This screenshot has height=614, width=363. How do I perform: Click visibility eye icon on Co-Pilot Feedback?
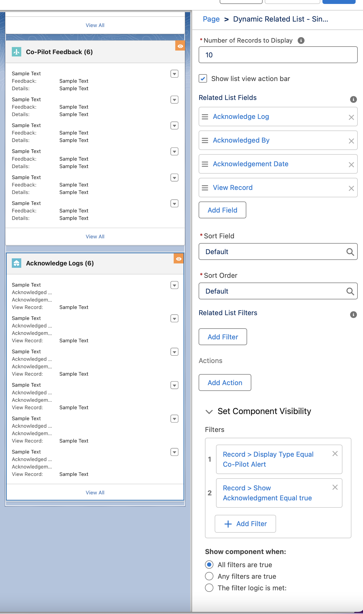180,46
